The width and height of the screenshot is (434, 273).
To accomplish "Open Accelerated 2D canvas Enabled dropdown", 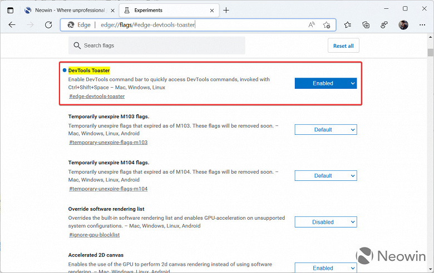I will 325,268.
